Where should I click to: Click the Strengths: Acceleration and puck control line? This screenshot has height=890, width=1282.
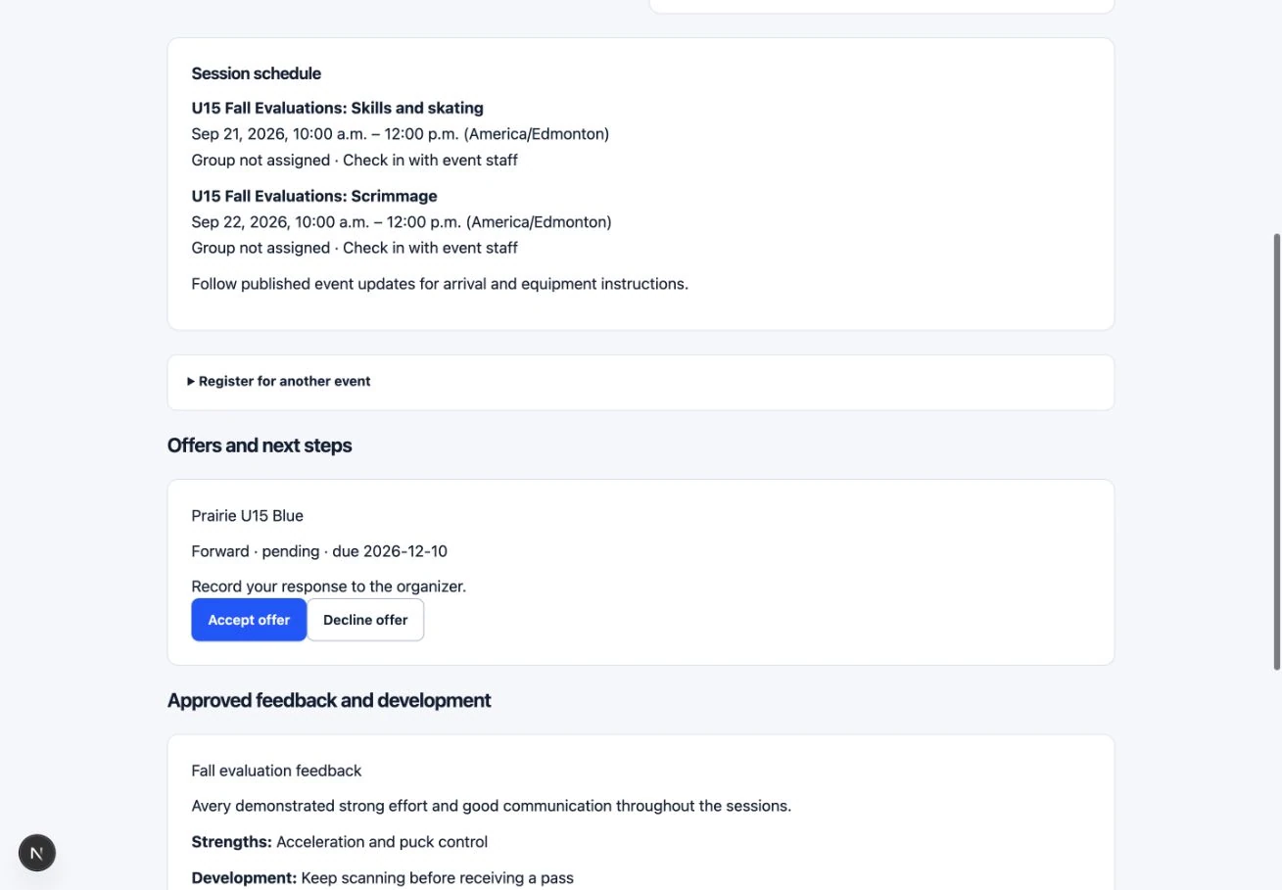(x=340, y=842)
